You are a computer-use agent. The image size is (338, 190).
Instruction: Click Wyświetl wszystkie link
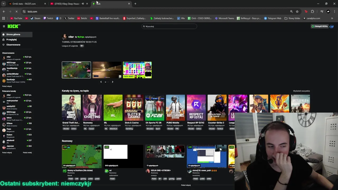click(301, 91)
